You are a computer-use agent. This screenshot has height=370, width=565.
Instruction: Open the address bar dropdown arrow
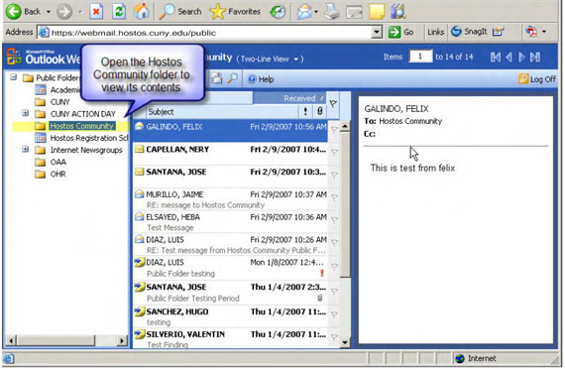tap(377, 33)
